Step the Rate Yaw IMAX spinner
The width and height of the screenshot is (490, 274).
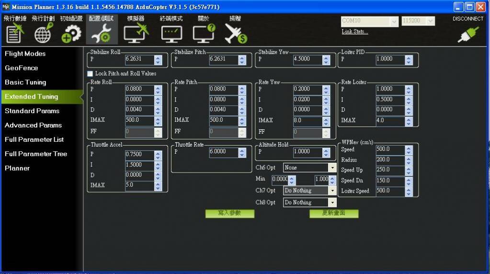(326, 121)
